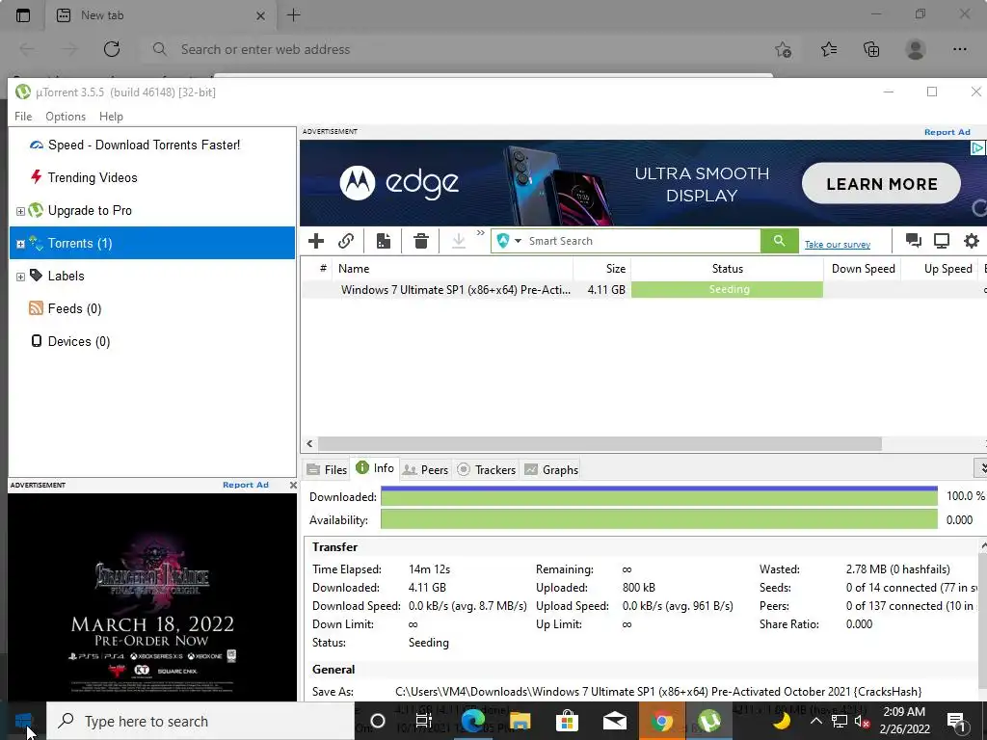Open Google Chrome from taskbar

[661, 721]
